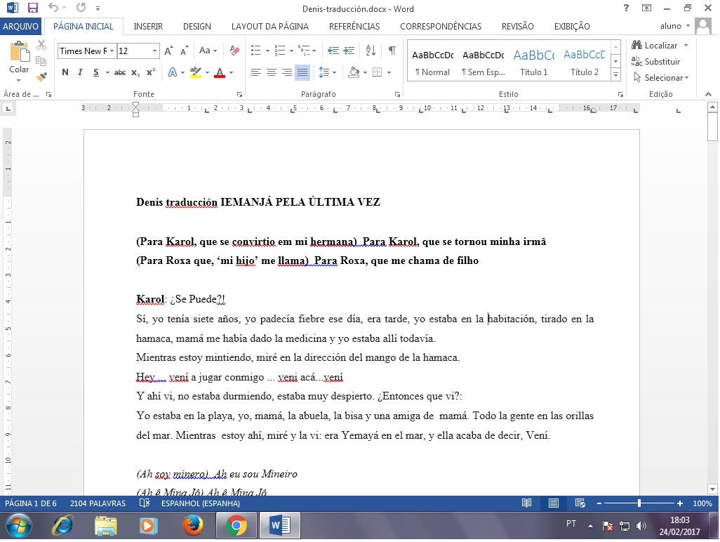Toggle italic formatting
Screen dimensions: 720x542
(81, 72)
